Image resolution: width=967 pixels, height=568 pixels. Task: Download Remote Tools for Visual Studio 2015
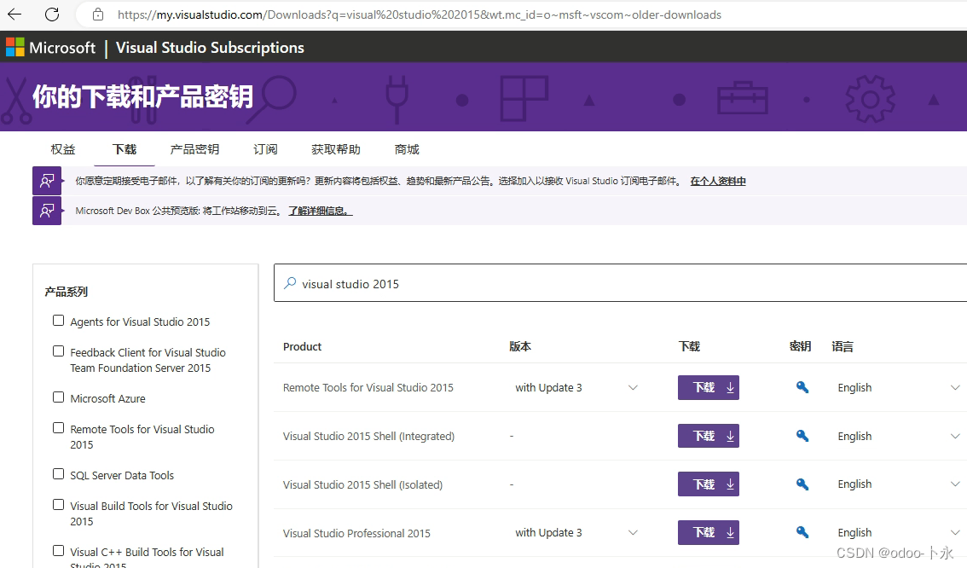(708, 387)
